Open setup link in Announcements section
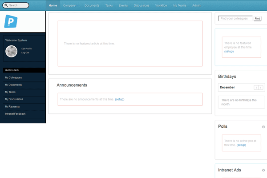Image resolution: width=267 pixels, height=178 pixels. 119,99
